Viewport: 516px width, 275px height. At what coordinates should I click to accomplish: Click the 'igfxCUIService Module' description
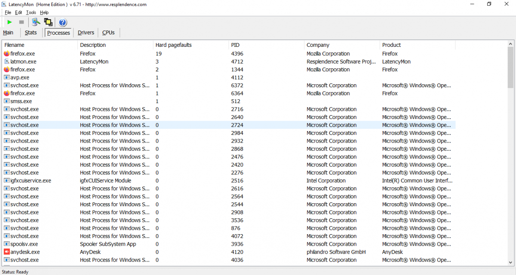click(x=105, y=181)
